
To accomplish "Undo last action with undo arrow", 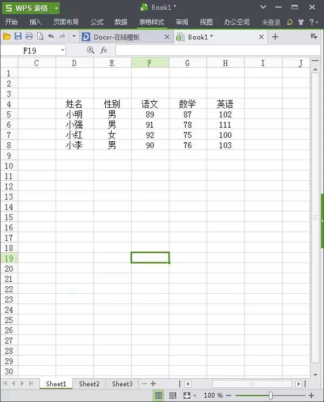I will click(51, 36).
